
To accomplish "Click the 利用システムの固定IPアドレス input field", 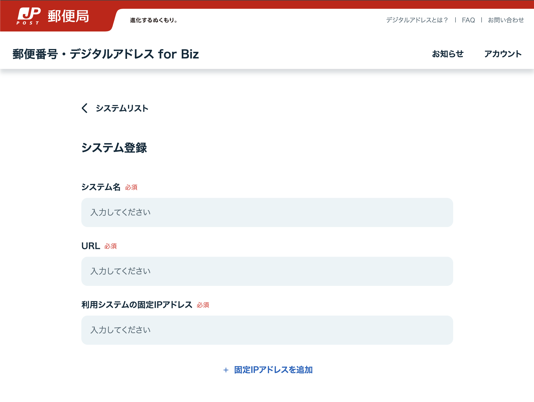I will pos(267,330).
